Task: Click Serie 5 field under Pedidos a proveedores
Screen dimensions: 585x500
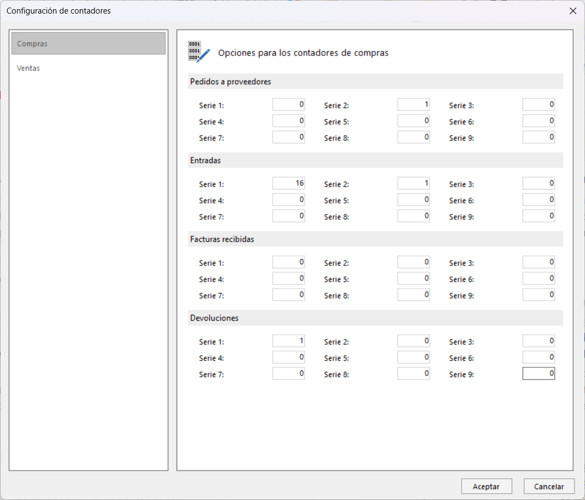Action: pyautogui.click(x=413, y=121)
